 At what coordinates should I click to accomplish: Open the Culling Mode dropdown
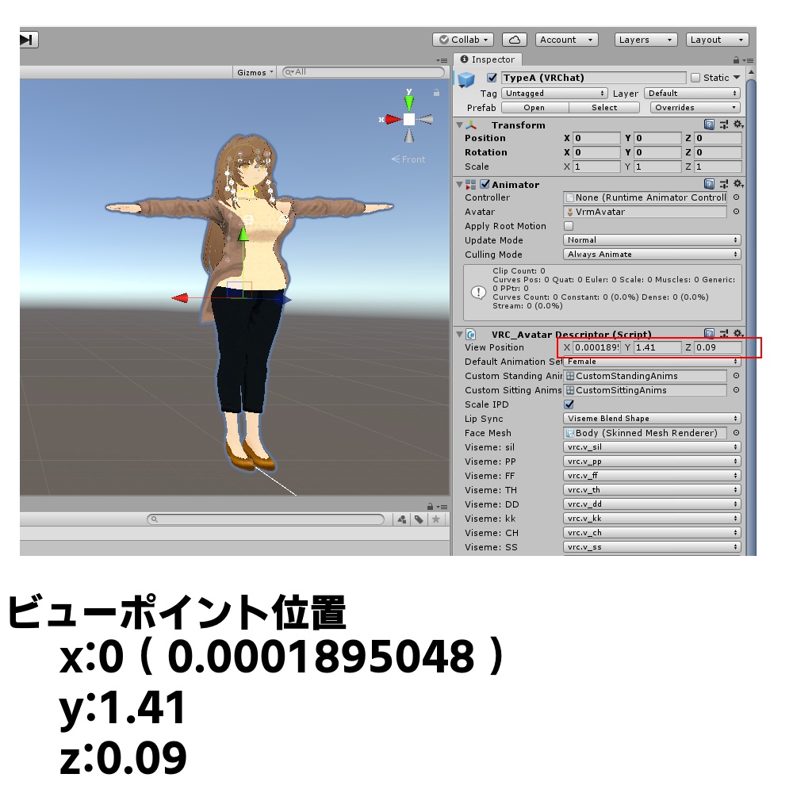[652, 255]
